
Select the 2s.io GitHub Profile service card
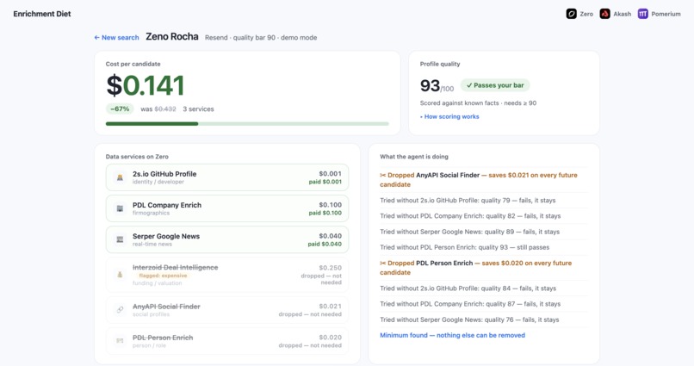point(227,177)
